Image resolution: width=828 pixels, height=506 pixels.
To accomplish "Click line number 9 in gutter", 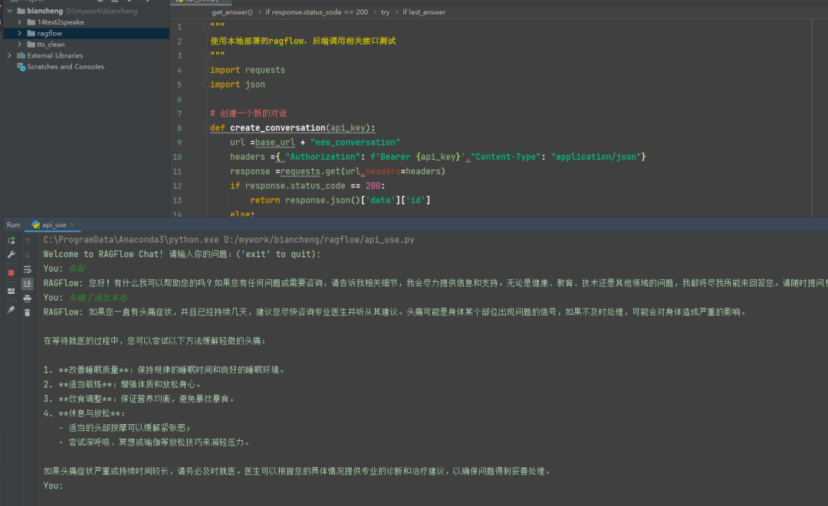I will click(x=179, y=142).
